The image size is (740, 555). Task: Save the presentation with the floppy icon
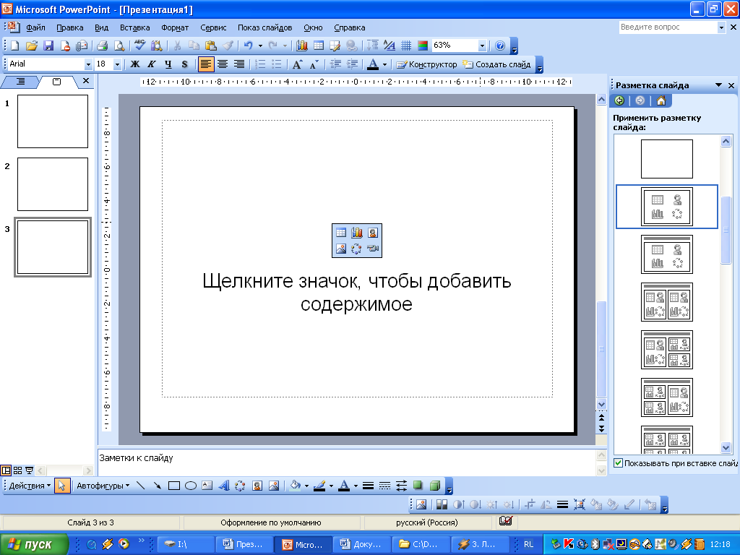(x=48, y=46)
